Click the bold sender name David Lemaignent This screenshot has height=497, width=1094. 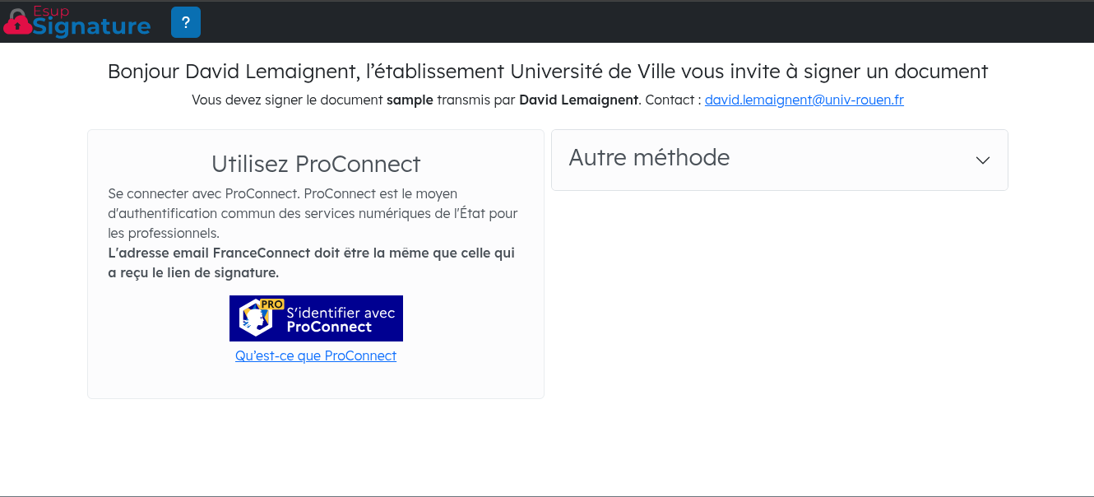(x=578, y=100)
